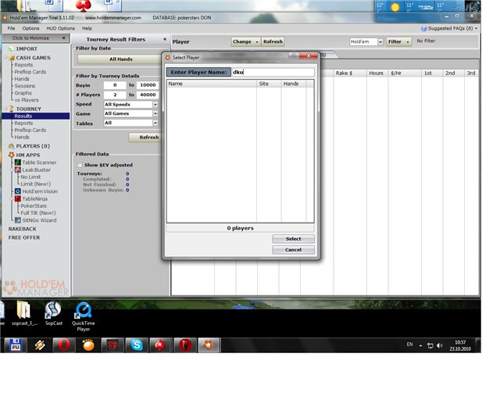
Task: Open SopCast desktop shortcut
Action: pos(53,313)
